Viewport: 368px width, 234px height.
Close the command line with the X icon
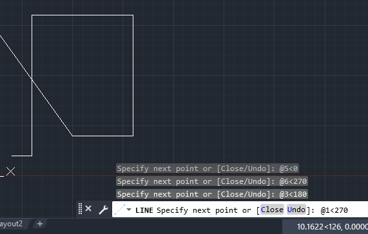(x=88, y=208)
